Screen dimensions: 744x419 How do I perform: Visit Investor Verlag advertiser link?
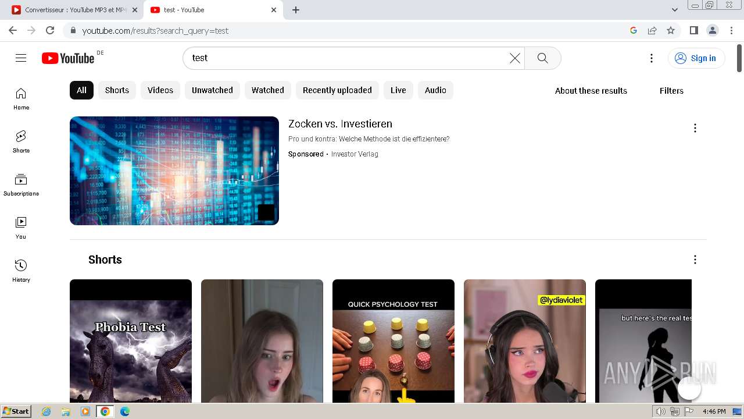(x=355, y=154)
